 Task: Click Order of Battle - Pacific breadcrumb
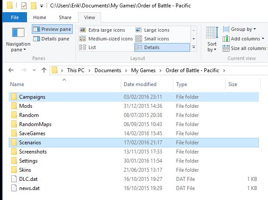click(192, 70)
